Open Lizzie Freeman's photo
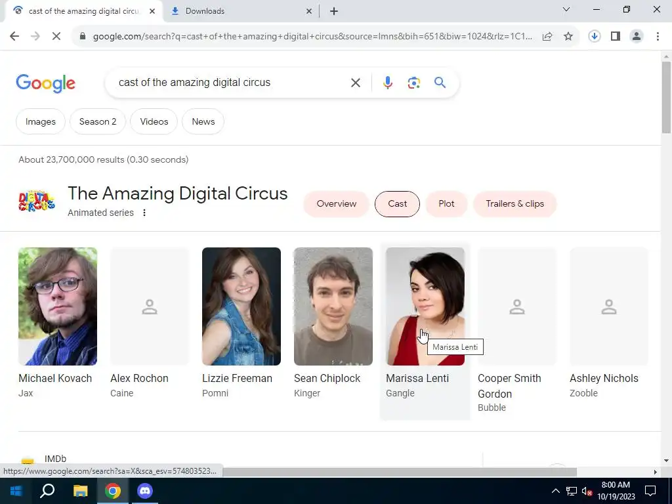This screenshot has width=672, height=504. (x=241, y=306)
